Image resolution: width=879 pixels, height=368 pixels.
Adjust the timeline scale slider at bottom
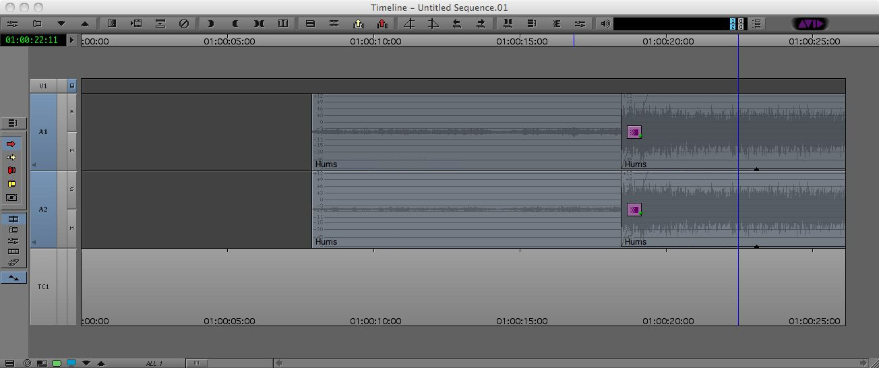pyautogui.click(x=195, y=363)
